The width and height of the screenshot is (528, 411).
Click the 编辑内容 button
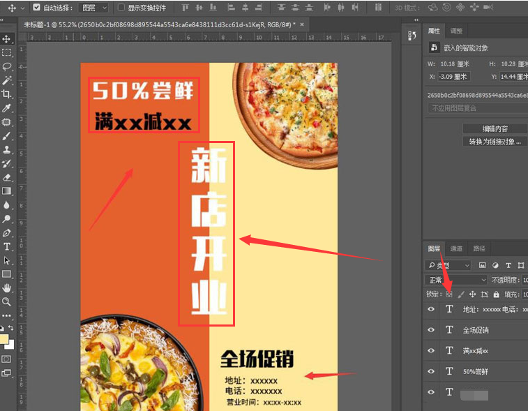click(x=495, y=128)
